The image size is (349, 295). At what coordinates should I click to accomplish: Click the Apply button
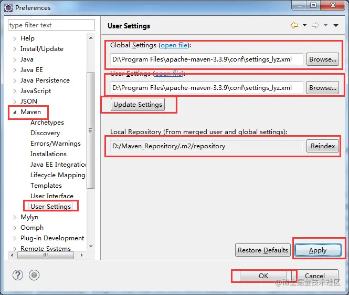tap(318, 250)
